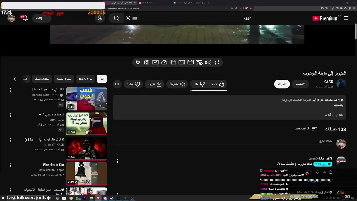Open the 10:37 video thumbnail by Jumi
Viewport: 357px width, 201px height.
coord(86,124)
